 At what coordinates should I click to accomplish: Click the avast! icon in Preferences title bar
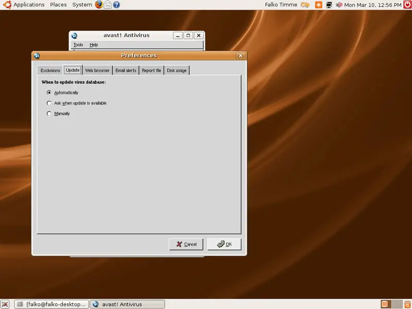pos(37,56)
